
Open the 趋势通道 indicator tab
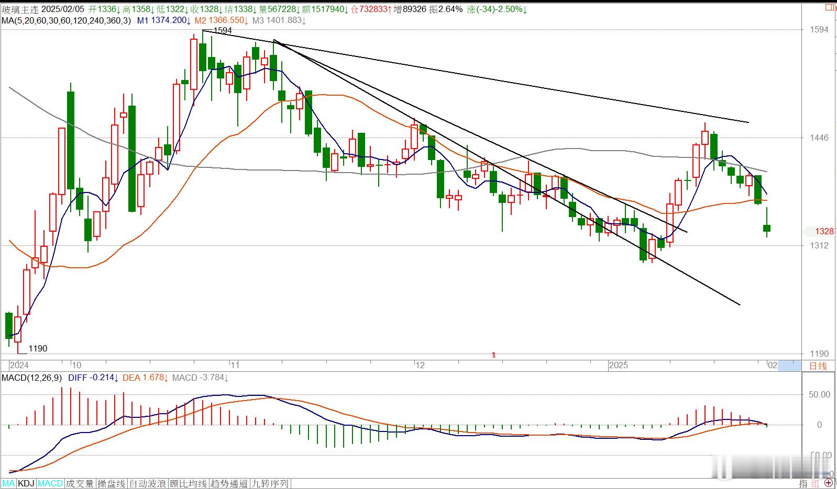(229, 484)
